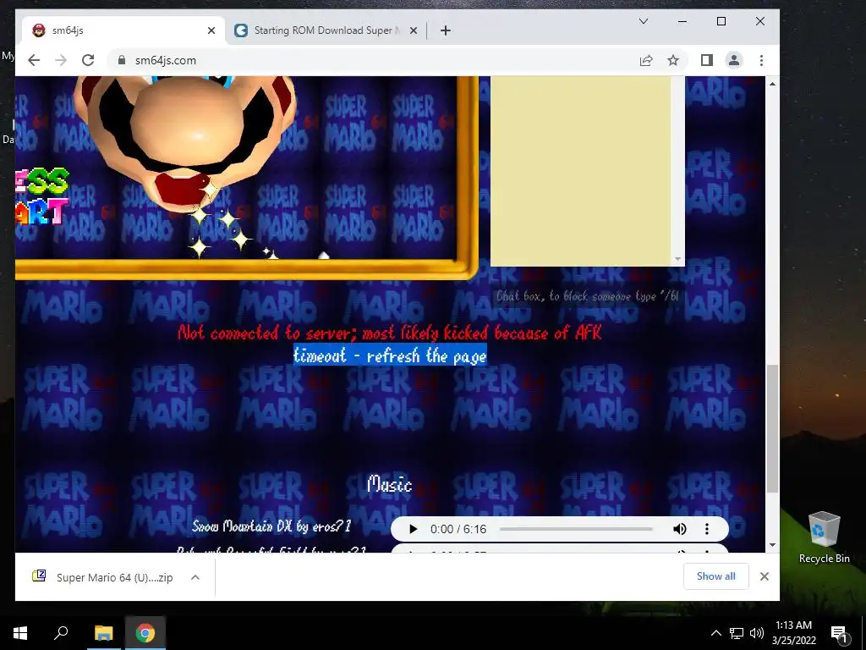
Task: Open the Windows Start menu
Action: (20, 633)
